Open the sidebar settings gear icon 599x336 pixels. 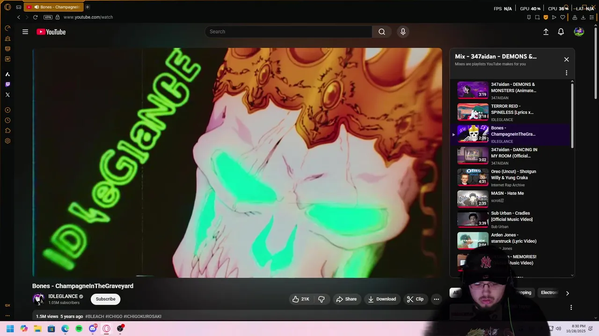click(7, 141)
